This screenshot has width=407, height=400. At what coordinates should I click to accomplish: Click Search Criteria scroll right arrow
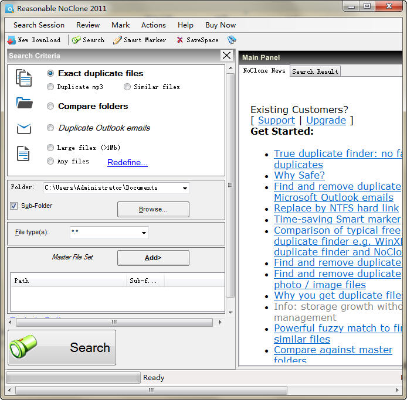coord(220,323)
